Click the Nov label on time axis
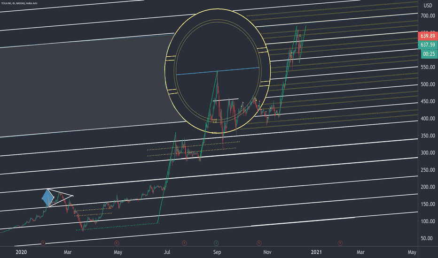 point(267,252)
